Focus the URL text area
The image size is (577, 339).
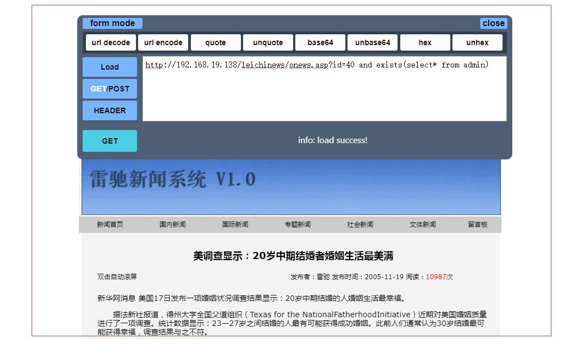pyautogui.click(x=325, y=89)
